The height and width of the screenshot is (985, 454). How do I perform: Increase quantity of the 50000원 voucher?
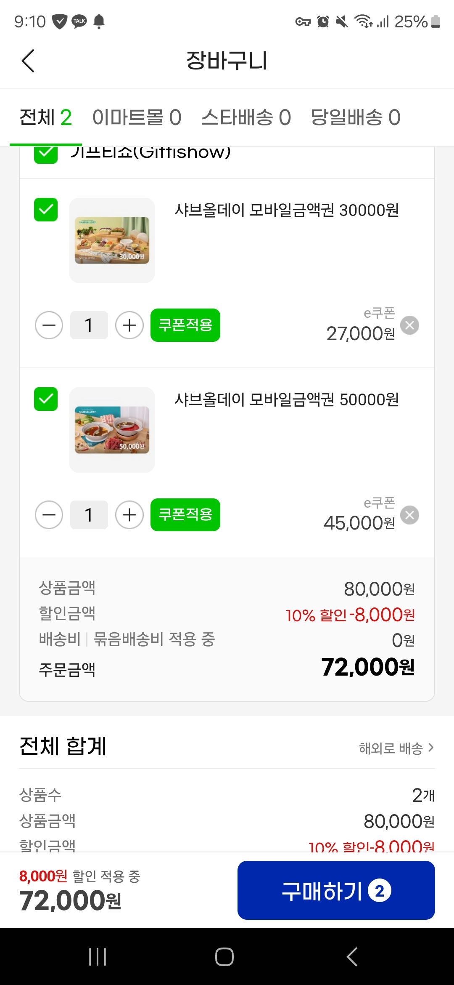[x=129, y=515]
